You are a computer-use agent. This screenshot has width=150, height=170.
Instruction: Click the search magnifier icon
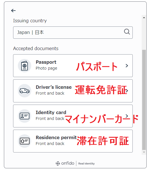click(x=127, y=32)
